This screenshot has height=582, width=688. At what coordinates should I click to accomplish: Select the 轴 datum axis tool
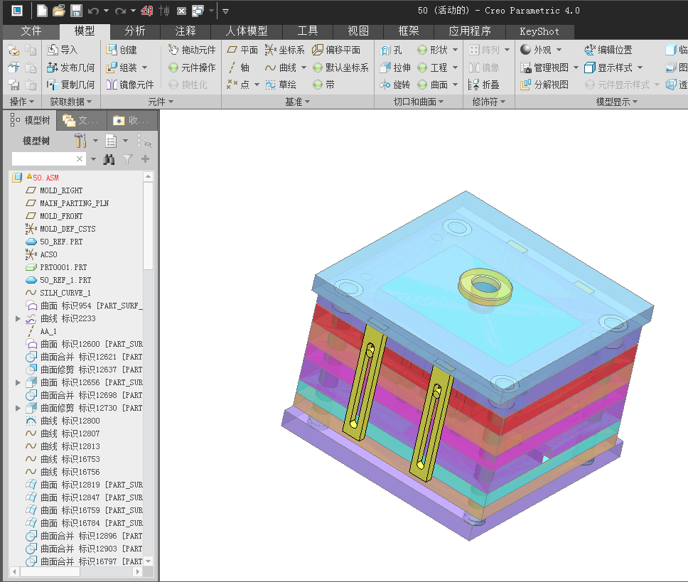click(239, 68)
